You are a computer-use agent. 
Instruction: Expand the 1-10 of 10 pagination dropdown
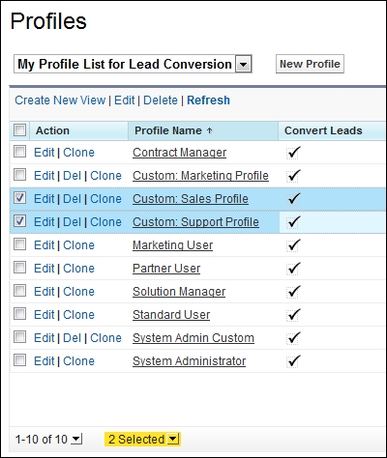[76, 439]
